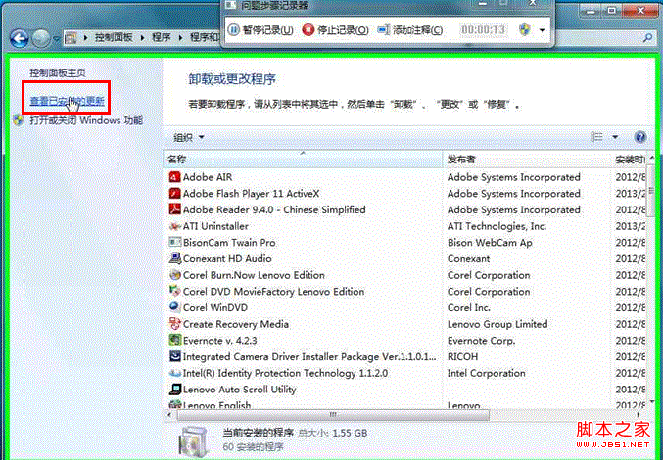Sort by the install date column header
This screenshot has width=663, height=460.
(x=630, y=160)
